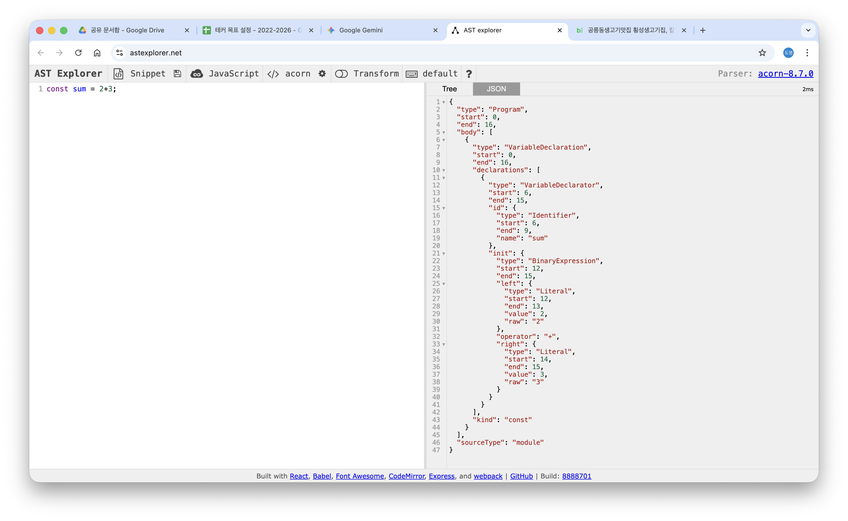Click the help question mark icon
This screenshot has height=521, width=848.
pos(469,74)
